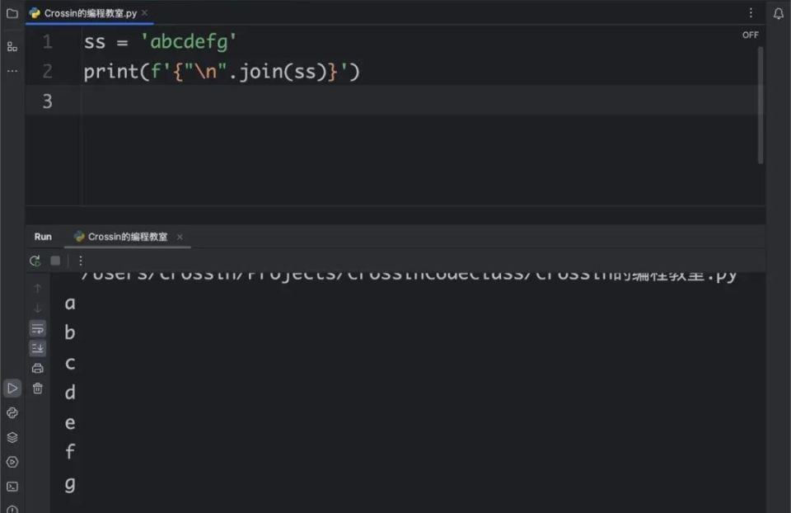Open the Run tool window from sidebar
Viewport: 791px width, 513px height.
coord(12,388)
